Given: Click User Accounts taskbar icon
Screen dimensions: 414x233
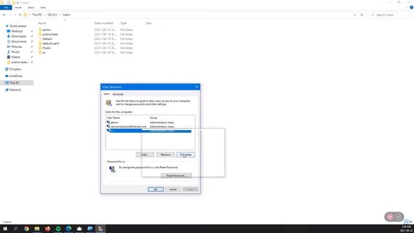Looking at the screenshot, I should 100,228.
